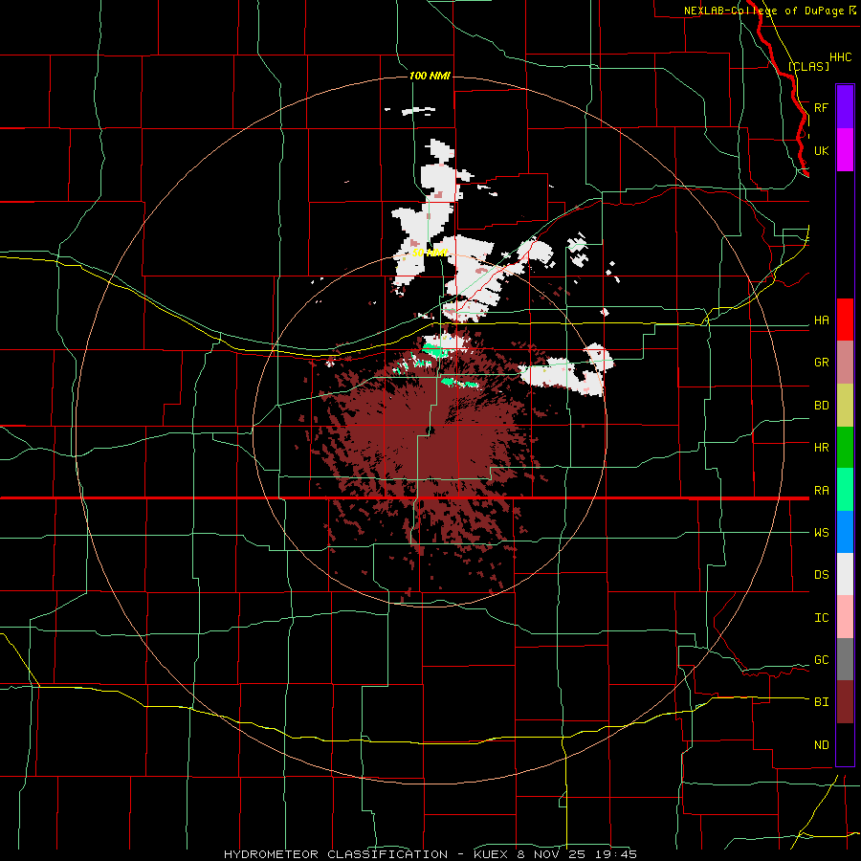The height and width of the screenshot is (861, 861).
Task: Click the DS legend label
Action: pyautogui.click(x=821, y=575)
